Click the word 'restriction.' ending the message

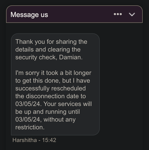coord(30,127)
